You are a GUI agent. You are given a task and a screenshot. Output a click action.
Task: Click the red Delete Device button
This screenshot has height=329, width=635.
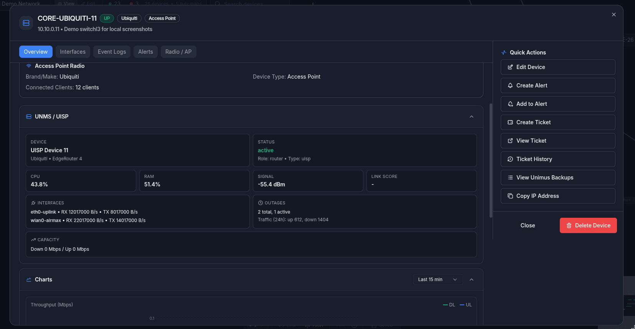(588, 225)
